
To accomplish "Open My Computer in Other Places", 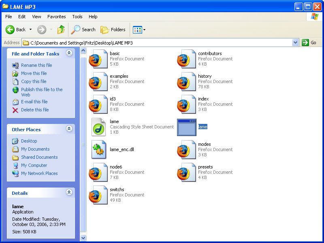I will tap(34, 165).
